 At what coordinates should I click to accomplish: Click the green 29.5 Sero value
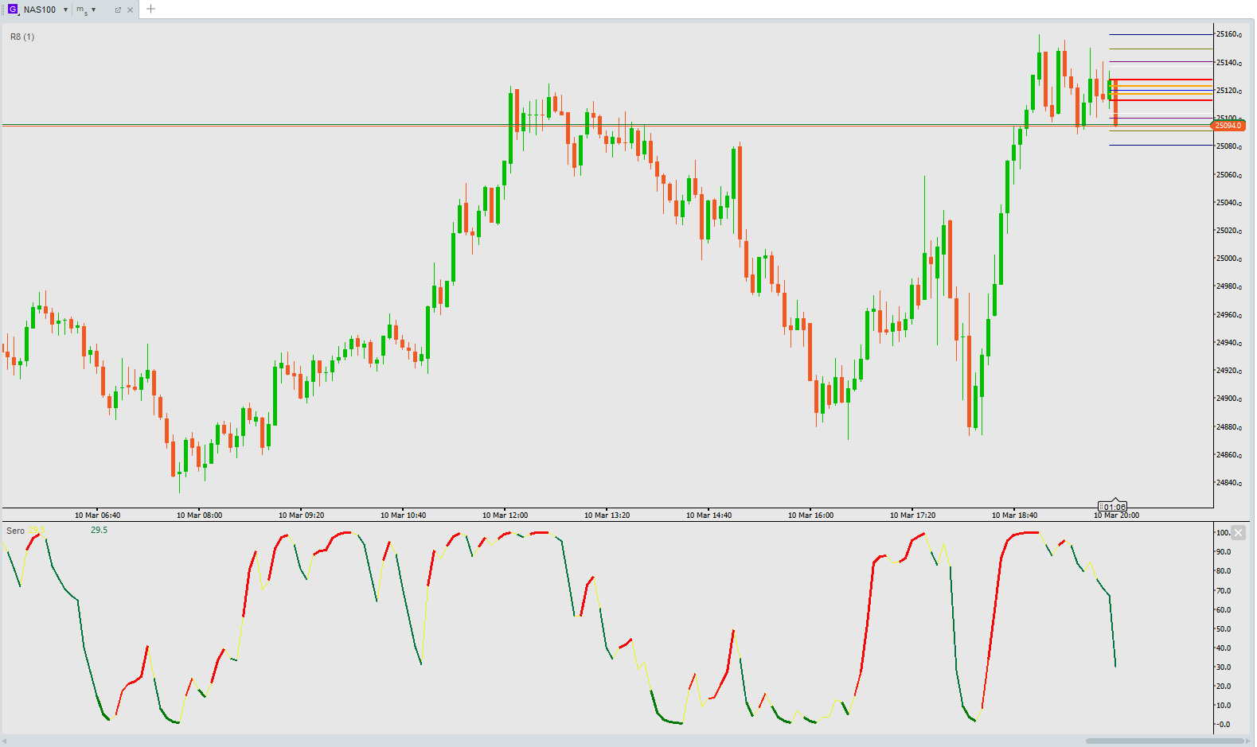pos(99,530)
